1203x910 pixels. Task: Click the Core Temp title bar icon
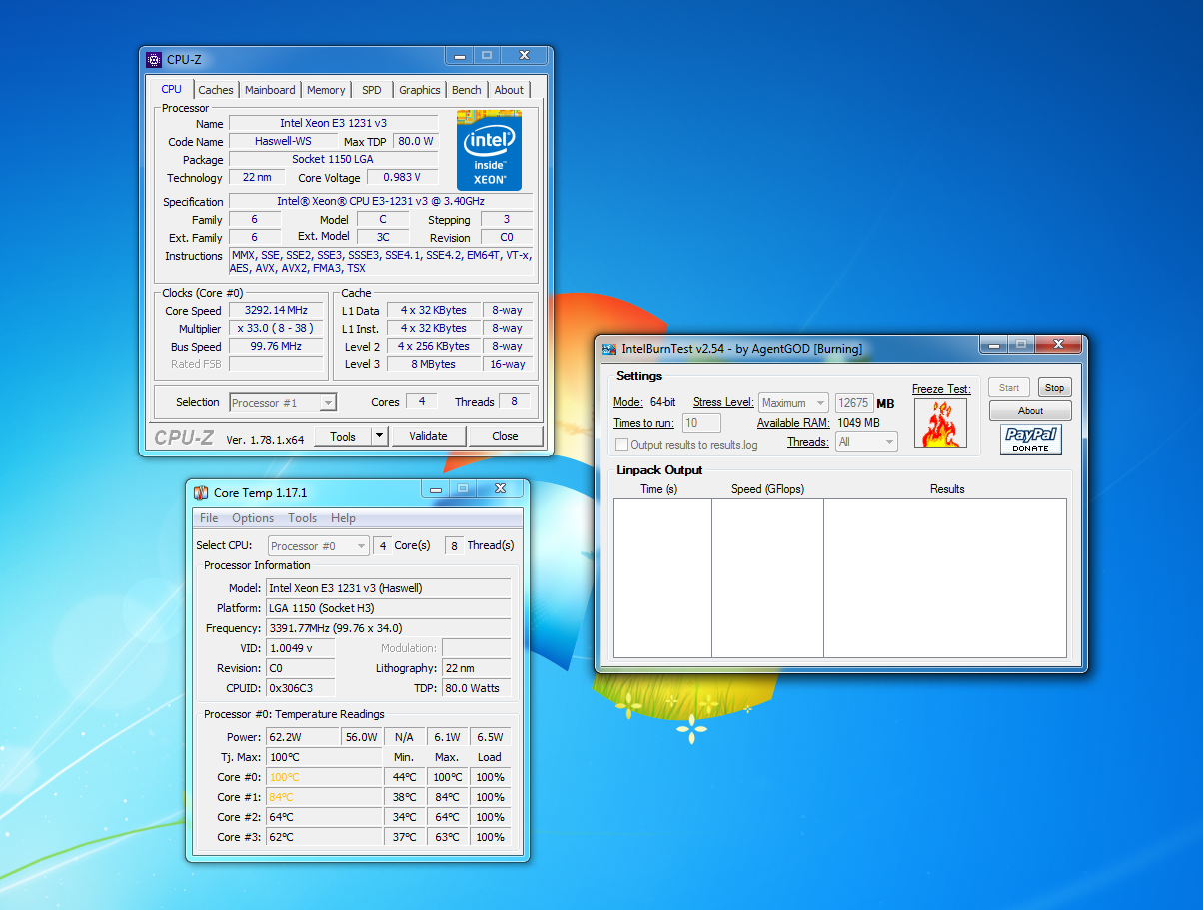coord(201,492)
